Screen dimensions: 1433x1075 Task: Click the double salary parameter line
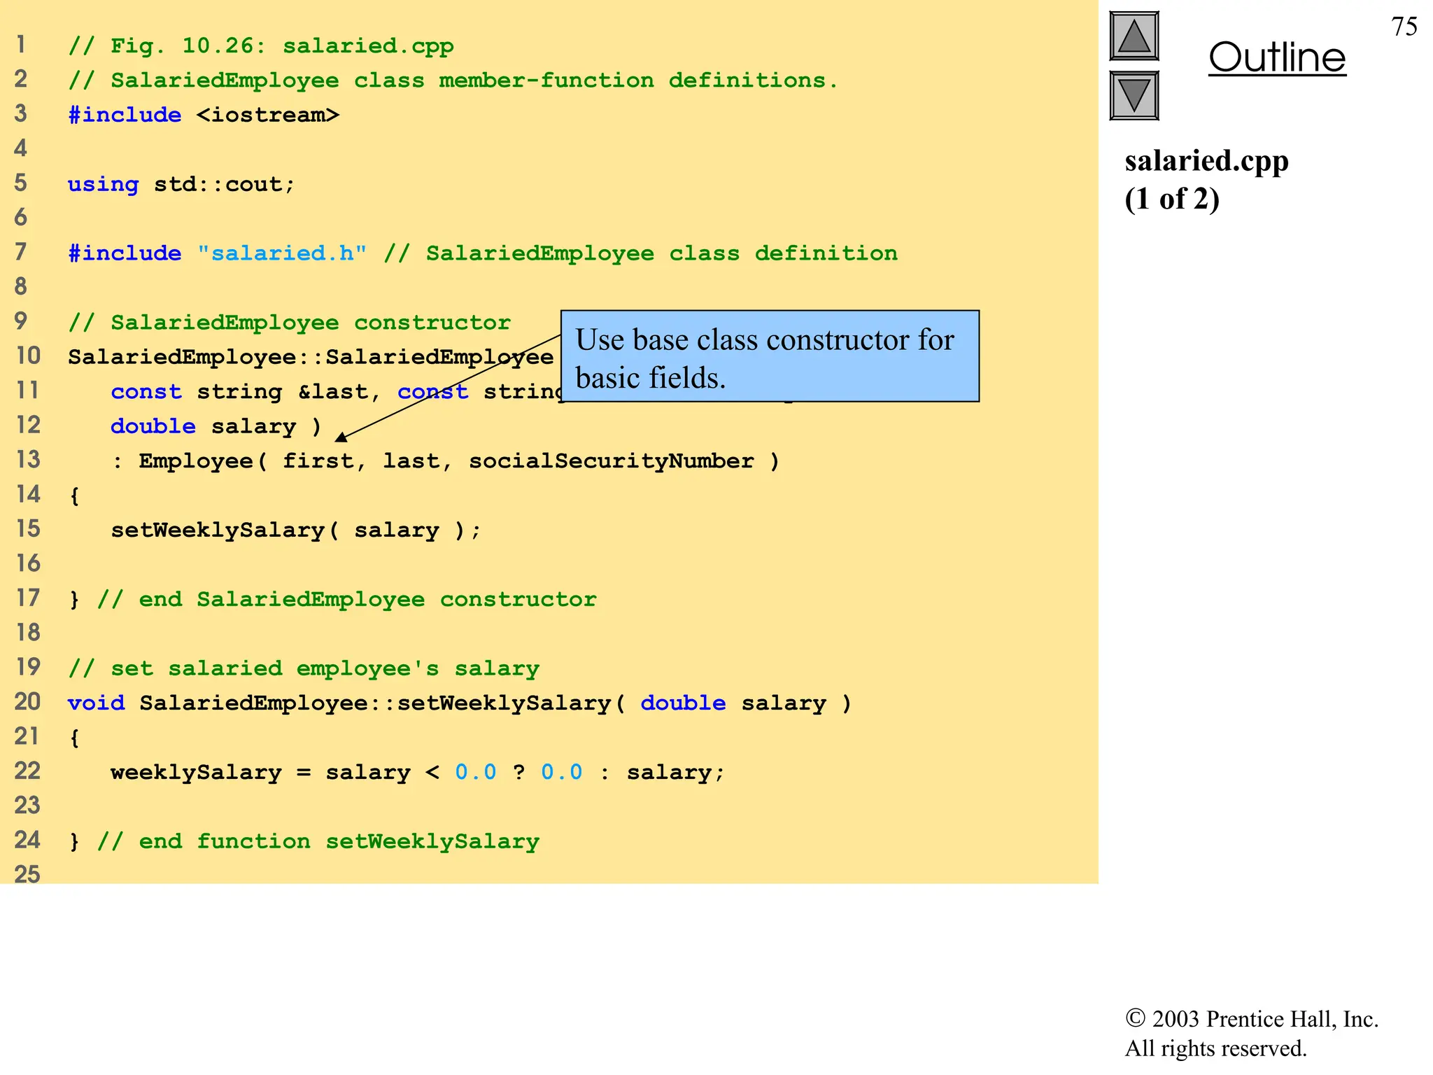click(216, 426)
